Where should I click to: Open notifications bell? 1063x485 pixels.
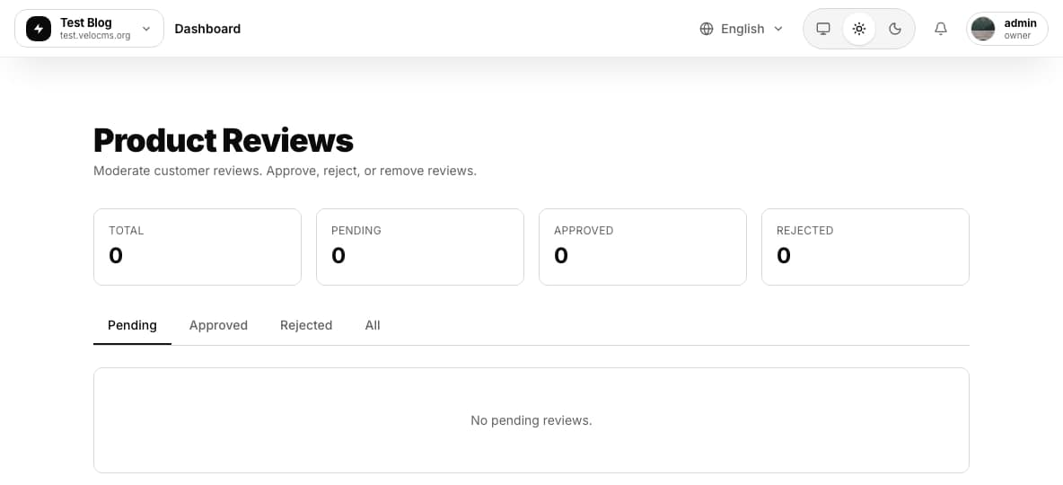coord(940,29)
